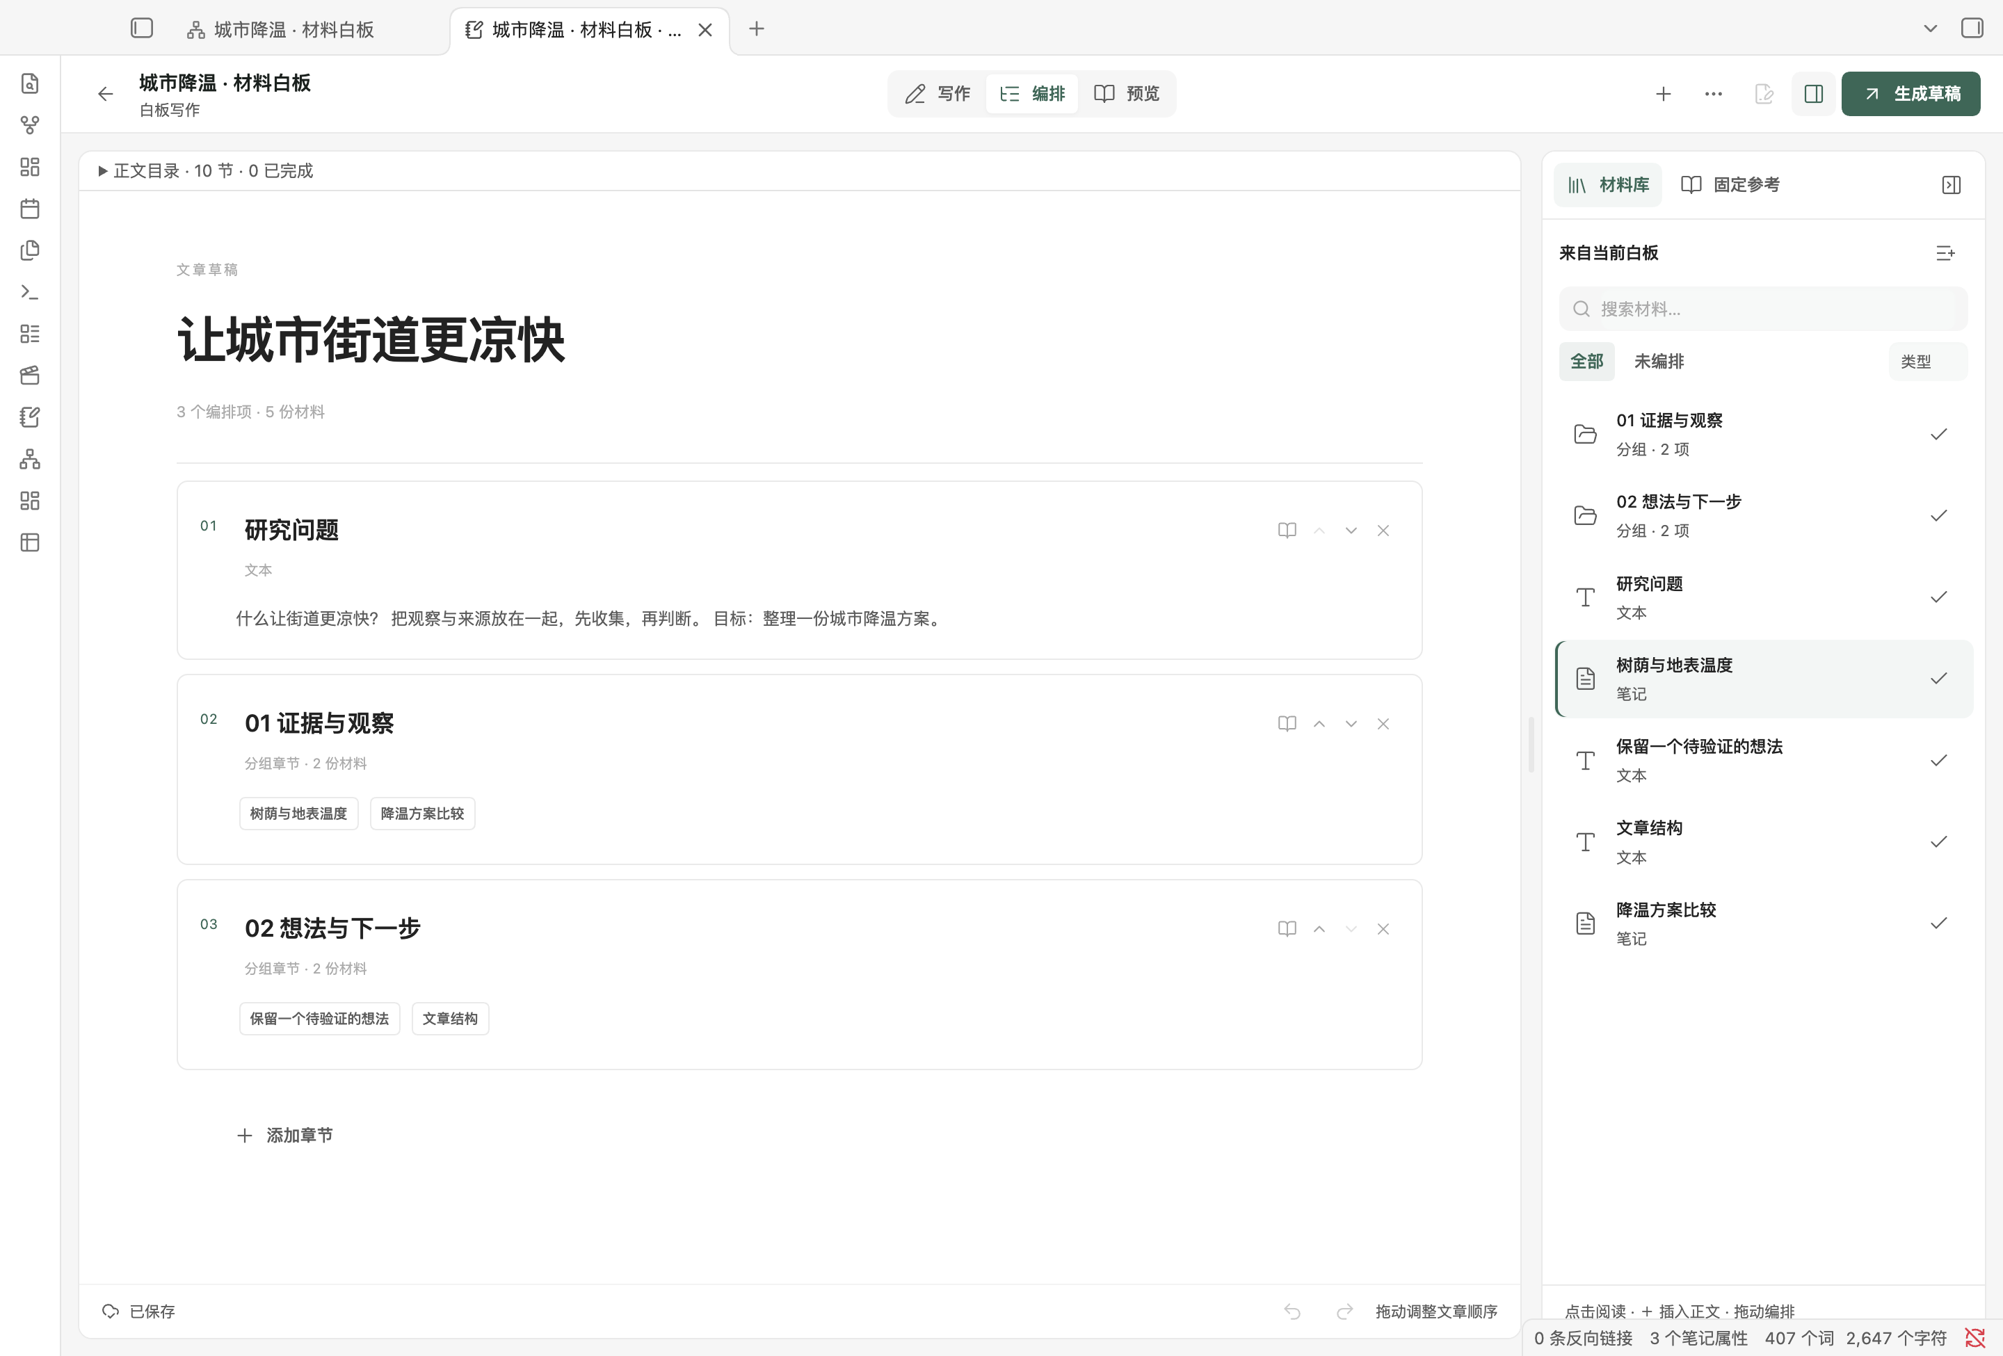Open the table layout icon in left ribbon
Viewport: 2003px width, 1356px height.
point(30,542)
